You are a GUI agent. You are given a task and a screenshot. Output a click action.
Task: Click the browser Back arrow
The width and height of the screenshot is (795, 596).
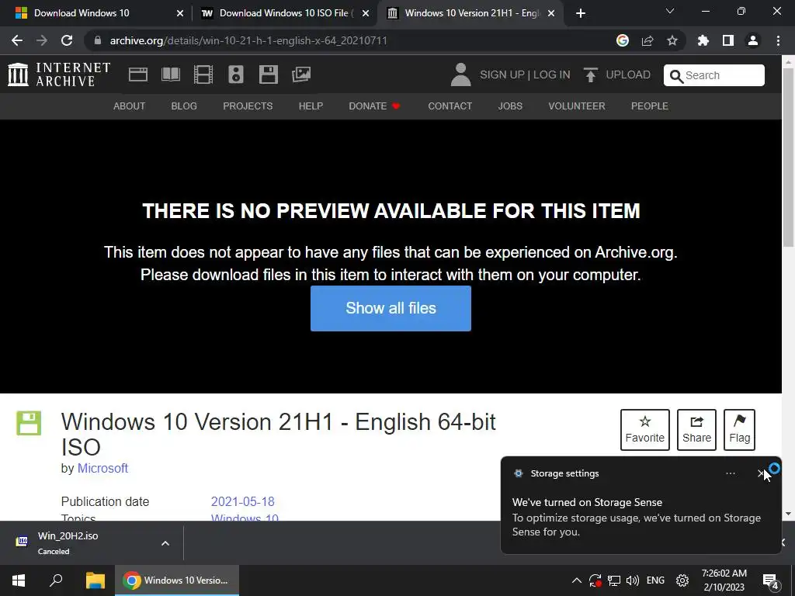pyautogui.click(x=17, y=40)
